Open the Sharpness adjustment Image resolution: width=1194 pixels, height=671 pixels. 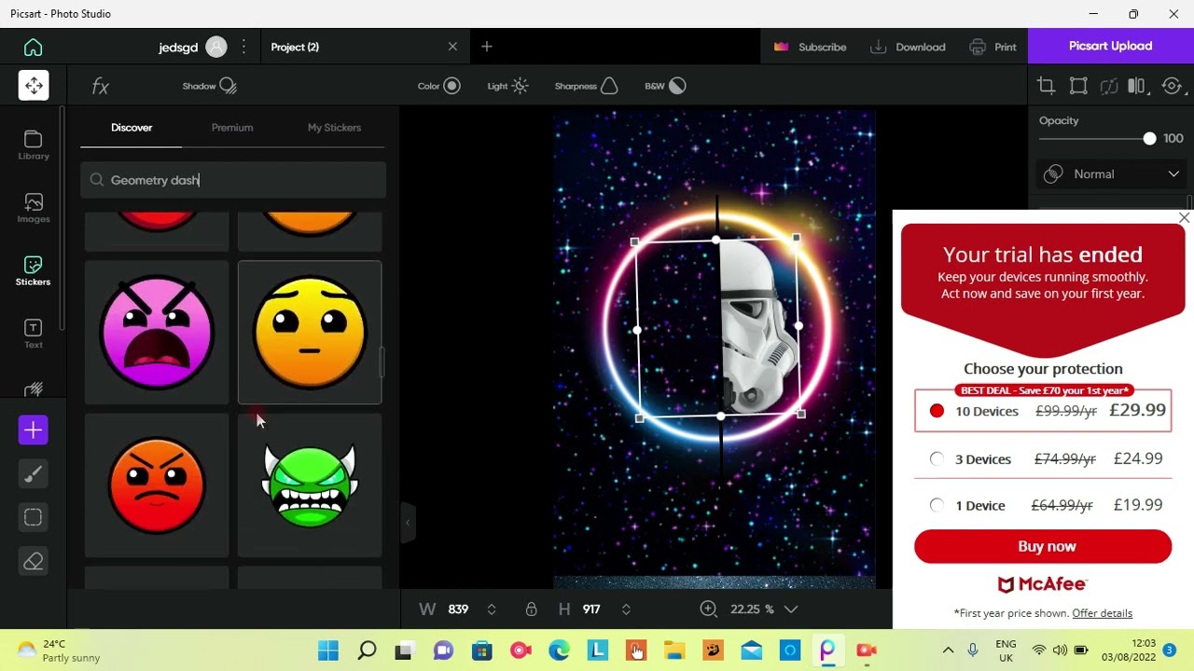point(587,86)
